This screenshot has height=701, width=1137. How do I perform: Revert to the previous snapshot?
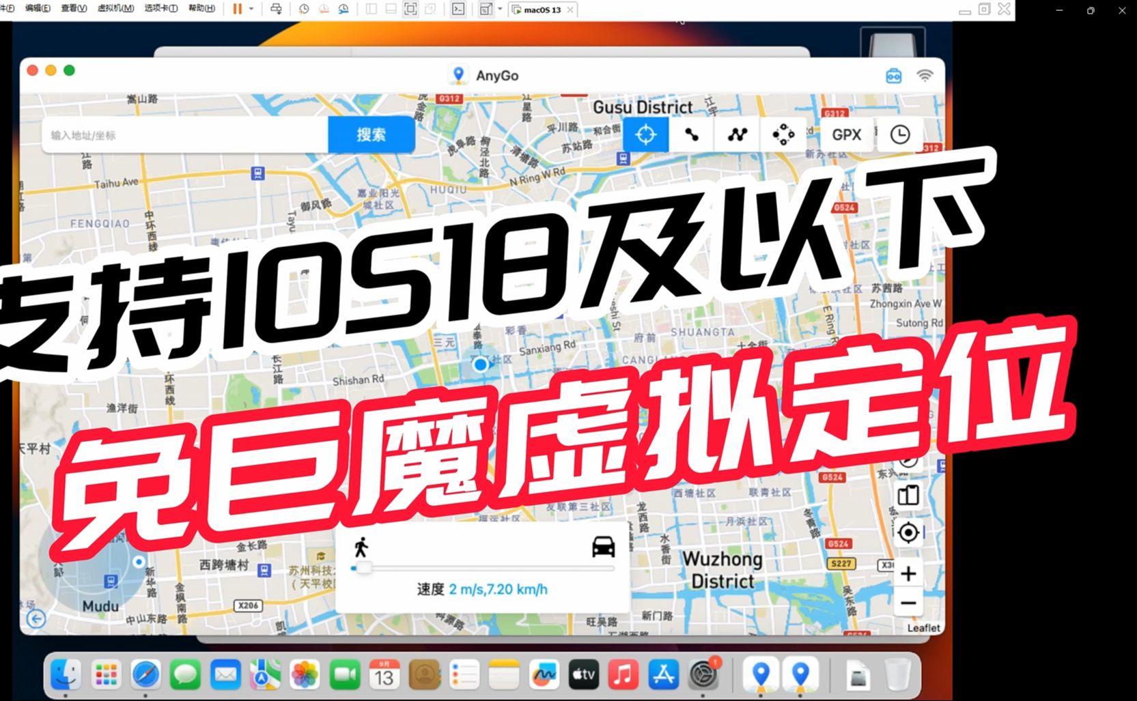(x=324, y=9)
